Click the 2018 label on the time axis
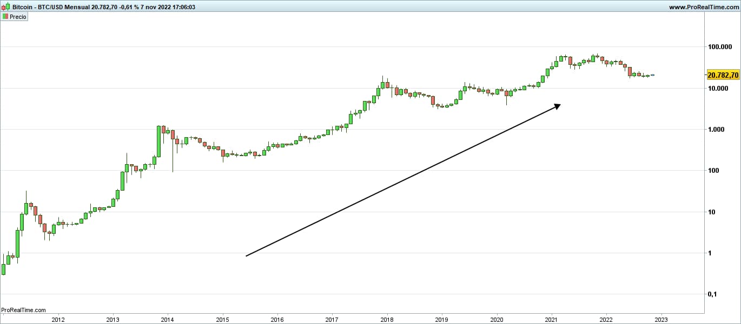 coord(386,319)
